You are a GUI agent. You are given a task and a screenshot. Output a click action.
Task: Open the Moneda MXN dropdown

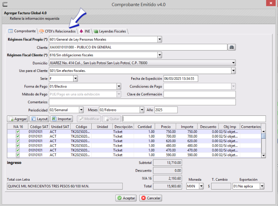(x=201, y=186)
